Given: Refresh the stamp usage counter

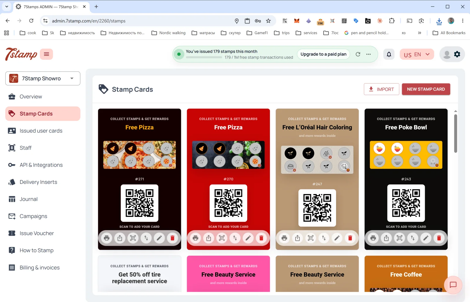Looking at the screenshot, I should click(358, 54).
